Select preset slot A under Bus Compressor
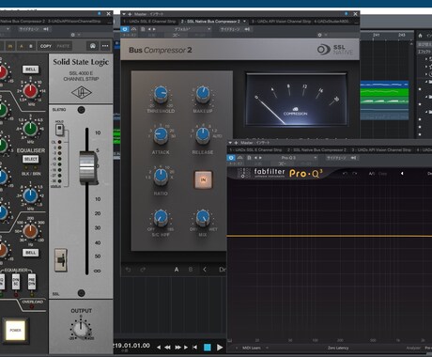Screen dimensions: 432x357 point(177,270)
